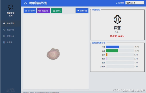Click the brain icon beside 模型训练
The width and height of the screenshot is (146, 93).
4,30
